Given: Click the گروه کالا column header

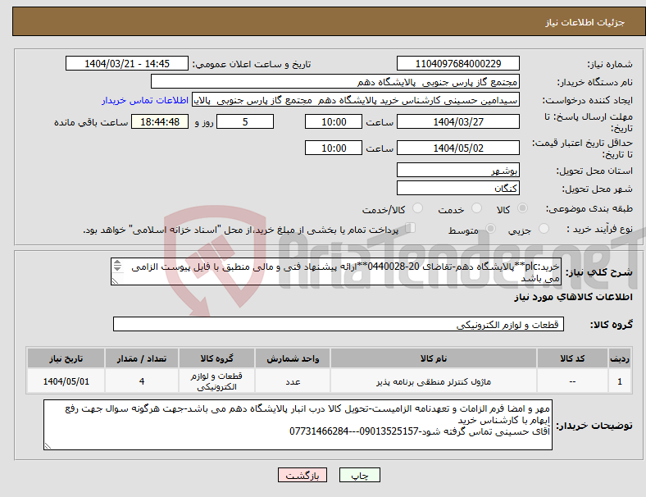Looking at the screenshot, I should (x=216, y=358).
